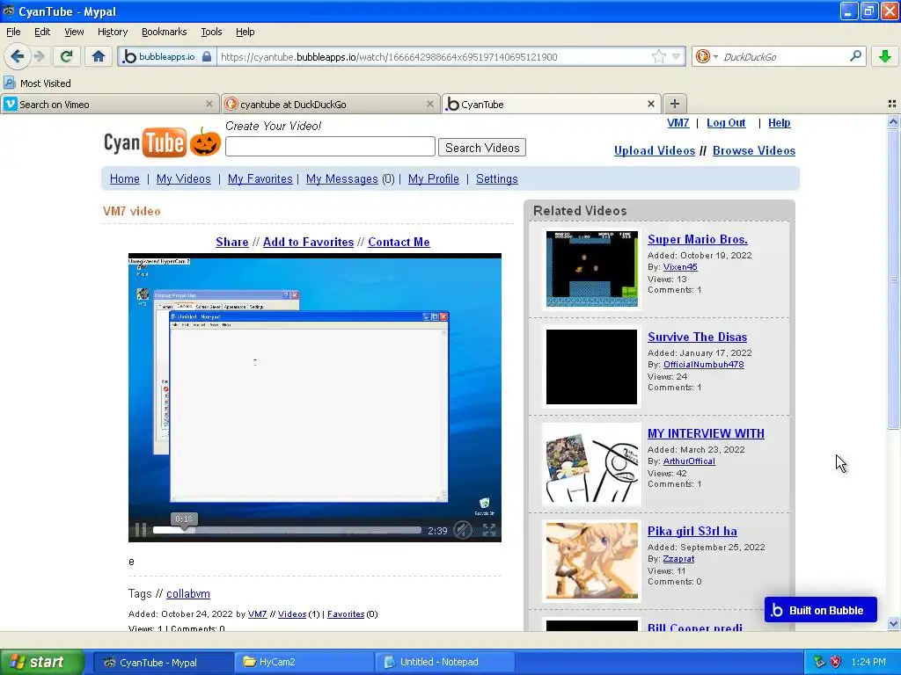
Task: Visit uploader Vixen45 profile link
Action: coord(680,267)
